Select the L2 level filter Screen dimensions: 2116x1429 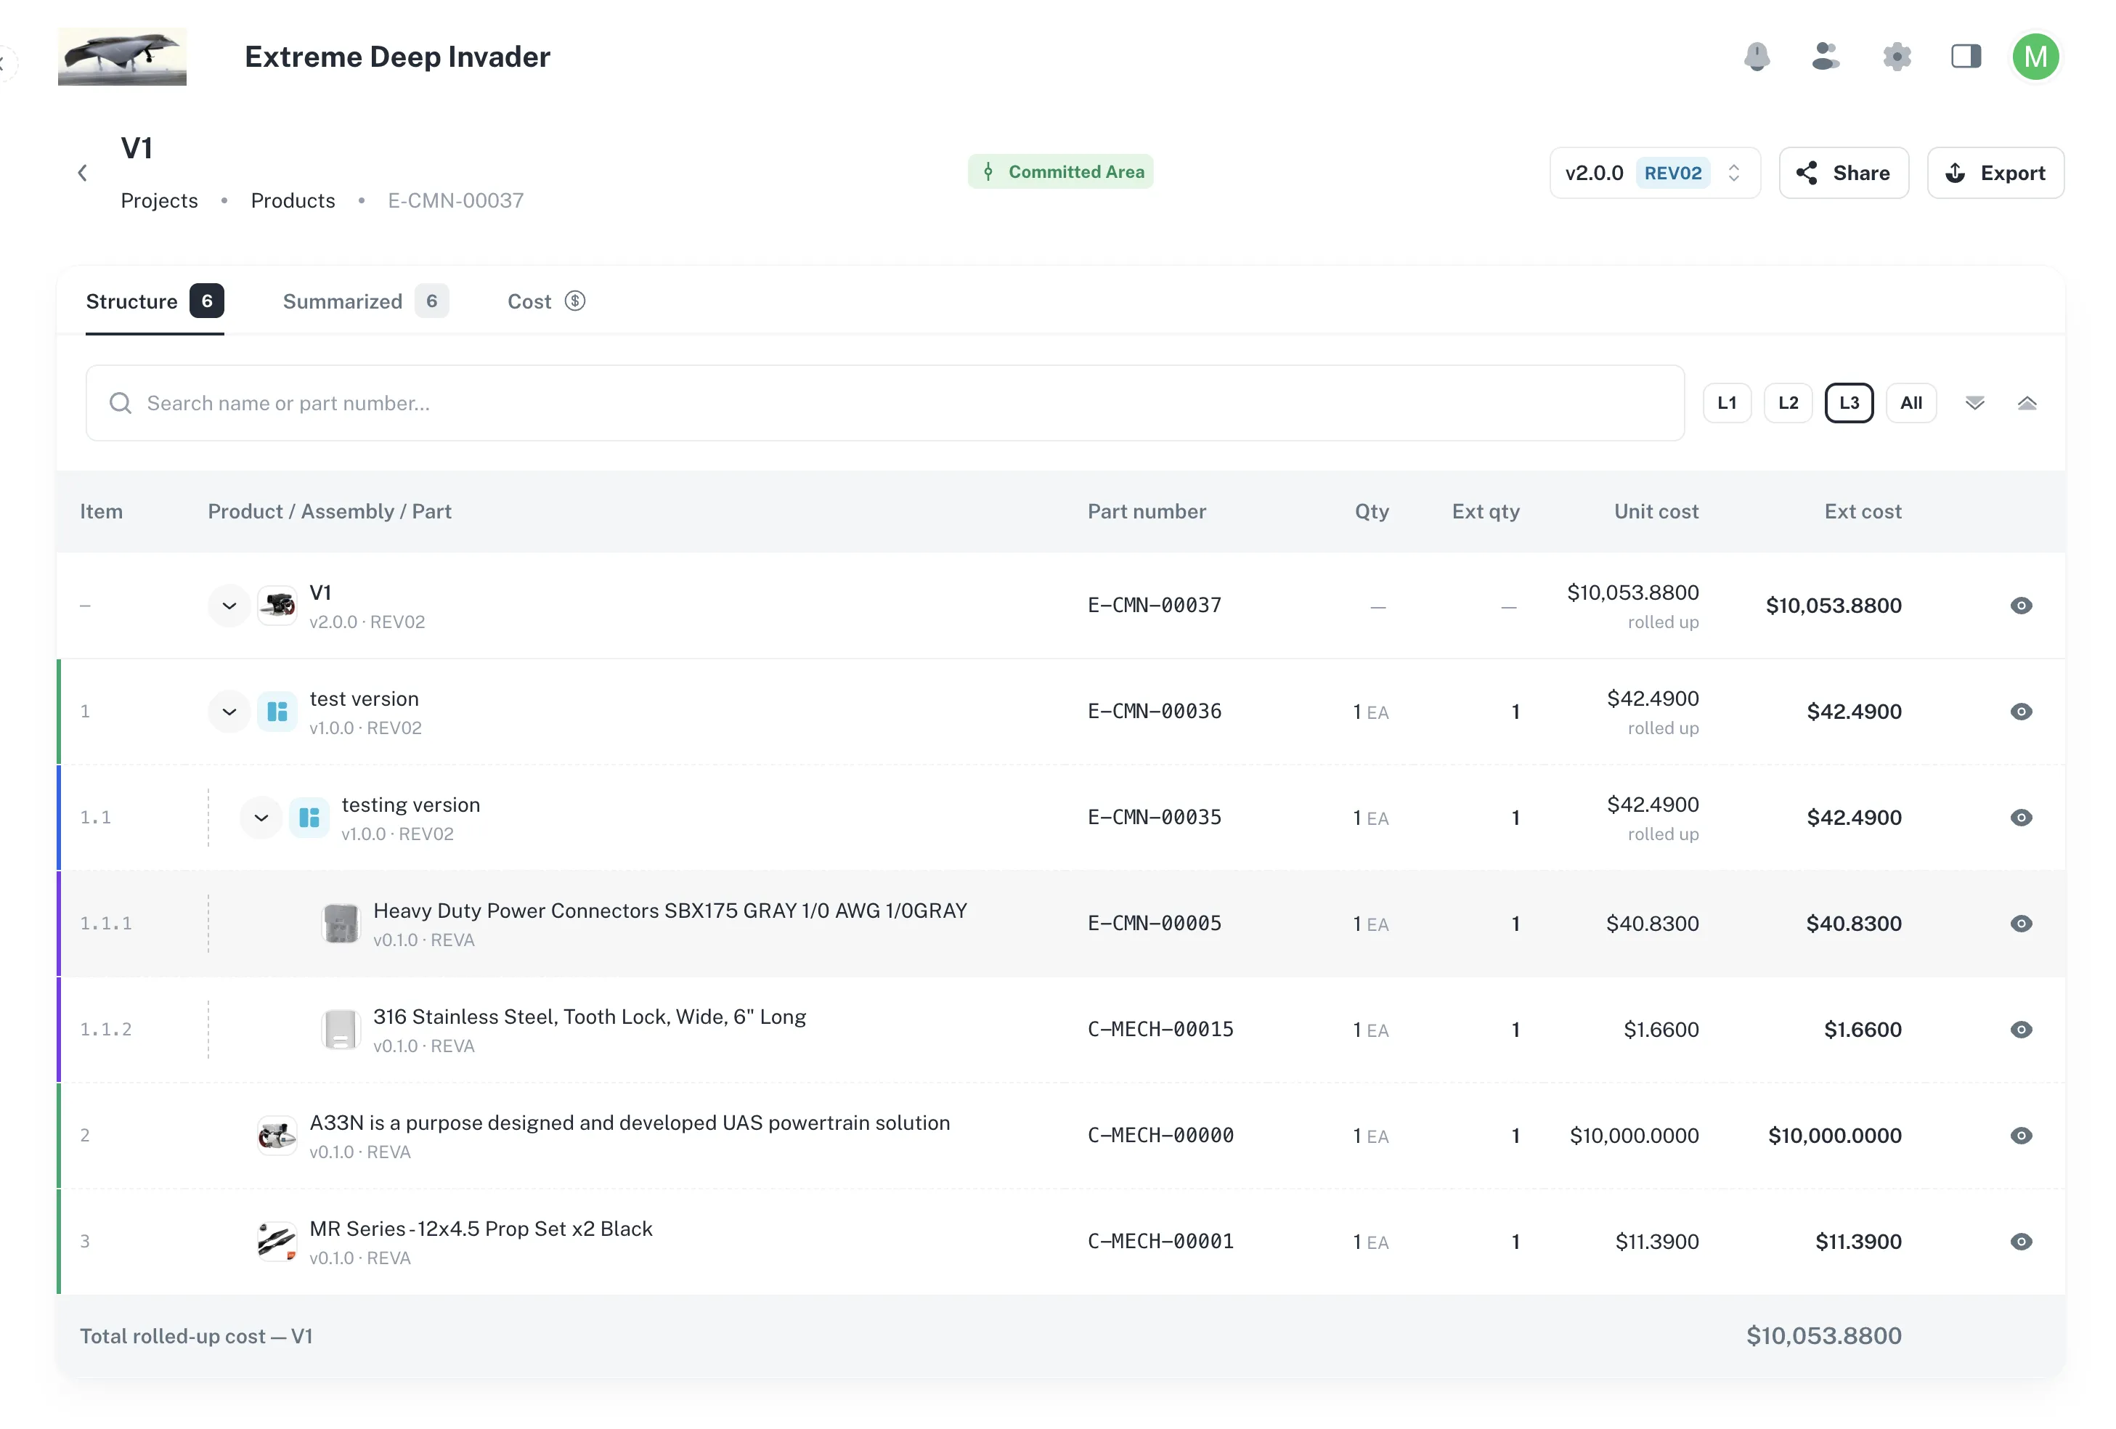(x=1787, y=402)
